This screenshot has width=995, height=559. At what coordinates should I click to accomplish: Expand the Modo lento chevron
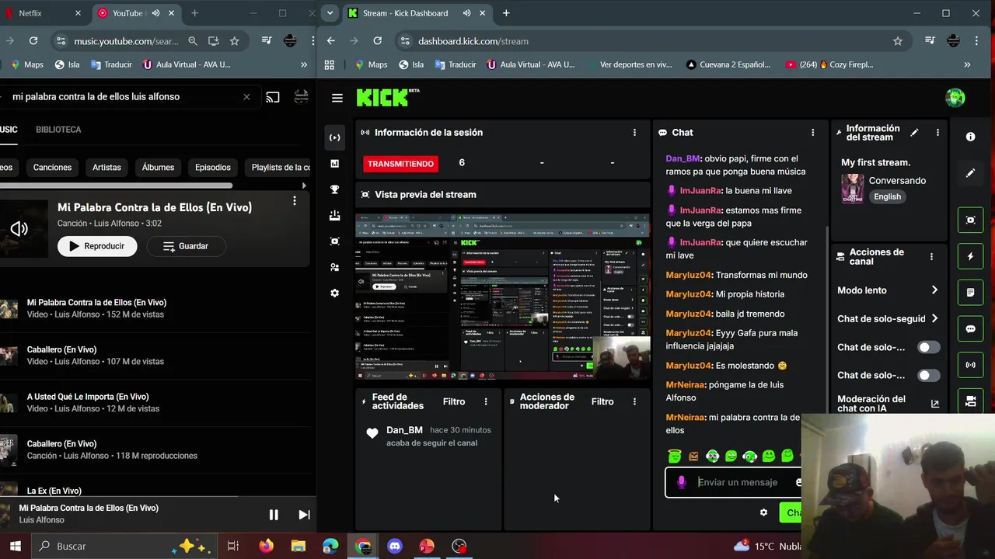coord(934,290)
